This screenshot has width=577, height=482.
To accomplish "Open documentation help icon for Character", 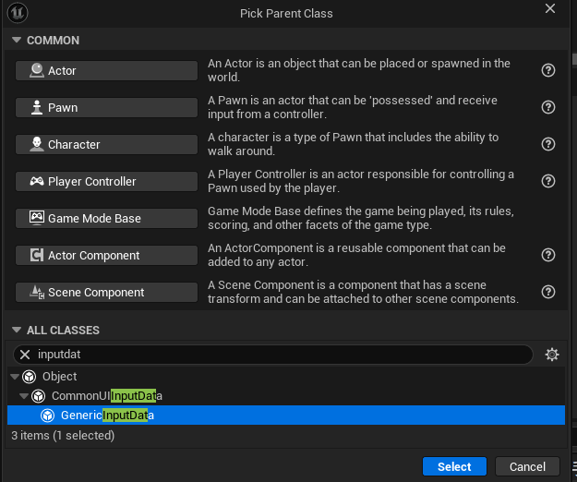I will [547, 144].
